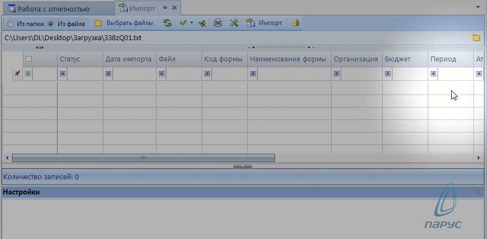Clear filter with red-crossed filter row icon
The height and width of the screenshot is (239, 487).
18,74
